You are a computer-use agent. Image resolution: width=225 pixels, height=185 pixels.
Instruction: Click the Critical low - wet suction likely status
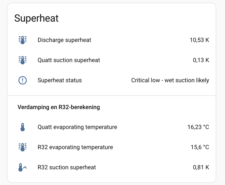pos(170,80)
